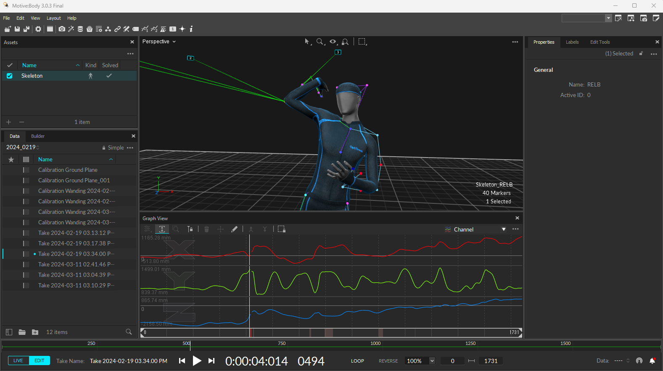This screenshot has width=663, height=371.
Task: Open the File menu
Action: coord(6,18)
